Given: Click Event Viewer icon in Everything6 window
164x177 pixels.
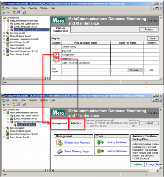Looking at the screenshot, I should point(8,137).
